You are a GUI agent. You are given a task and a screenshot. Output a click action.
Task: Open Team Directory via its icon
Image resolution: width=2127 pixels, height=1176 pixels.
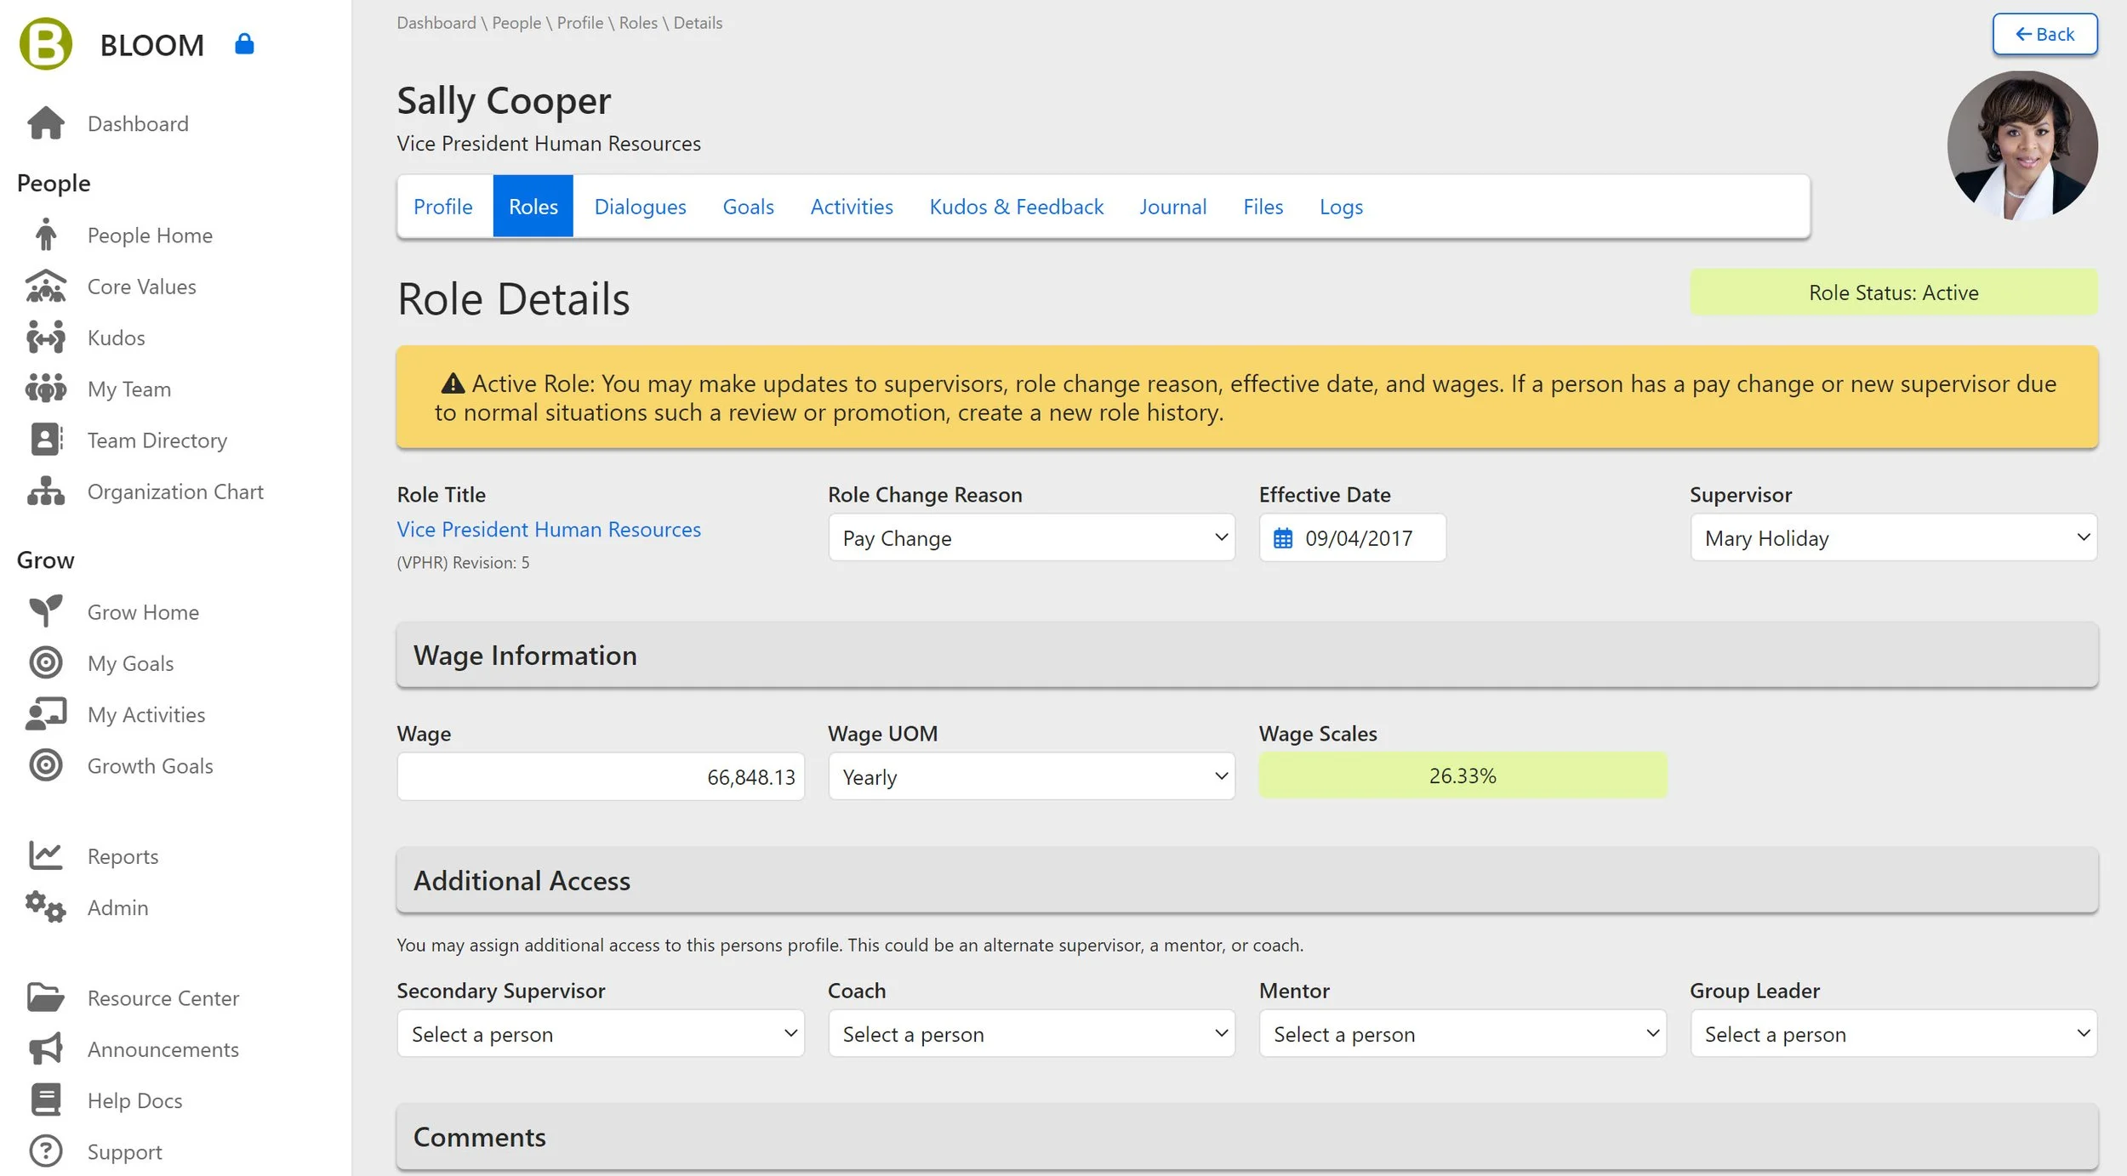coord(46,440)
